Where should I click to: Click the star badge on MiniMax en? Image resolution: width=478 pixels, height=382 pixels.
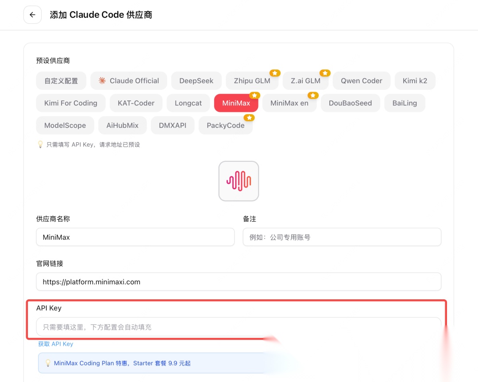tap(313, 95)
